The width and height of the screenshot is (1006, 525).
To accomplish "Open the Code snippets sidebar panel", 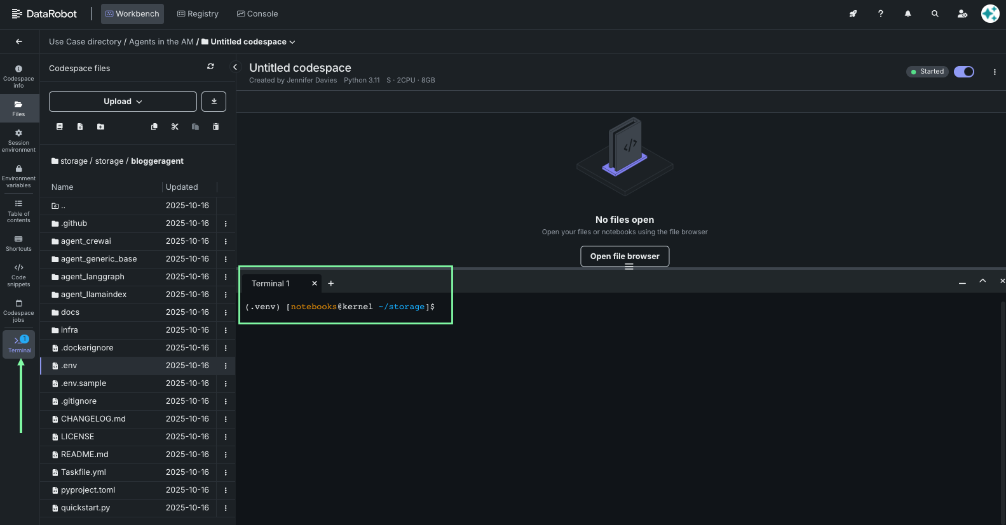I will click(x=19, y=275).
